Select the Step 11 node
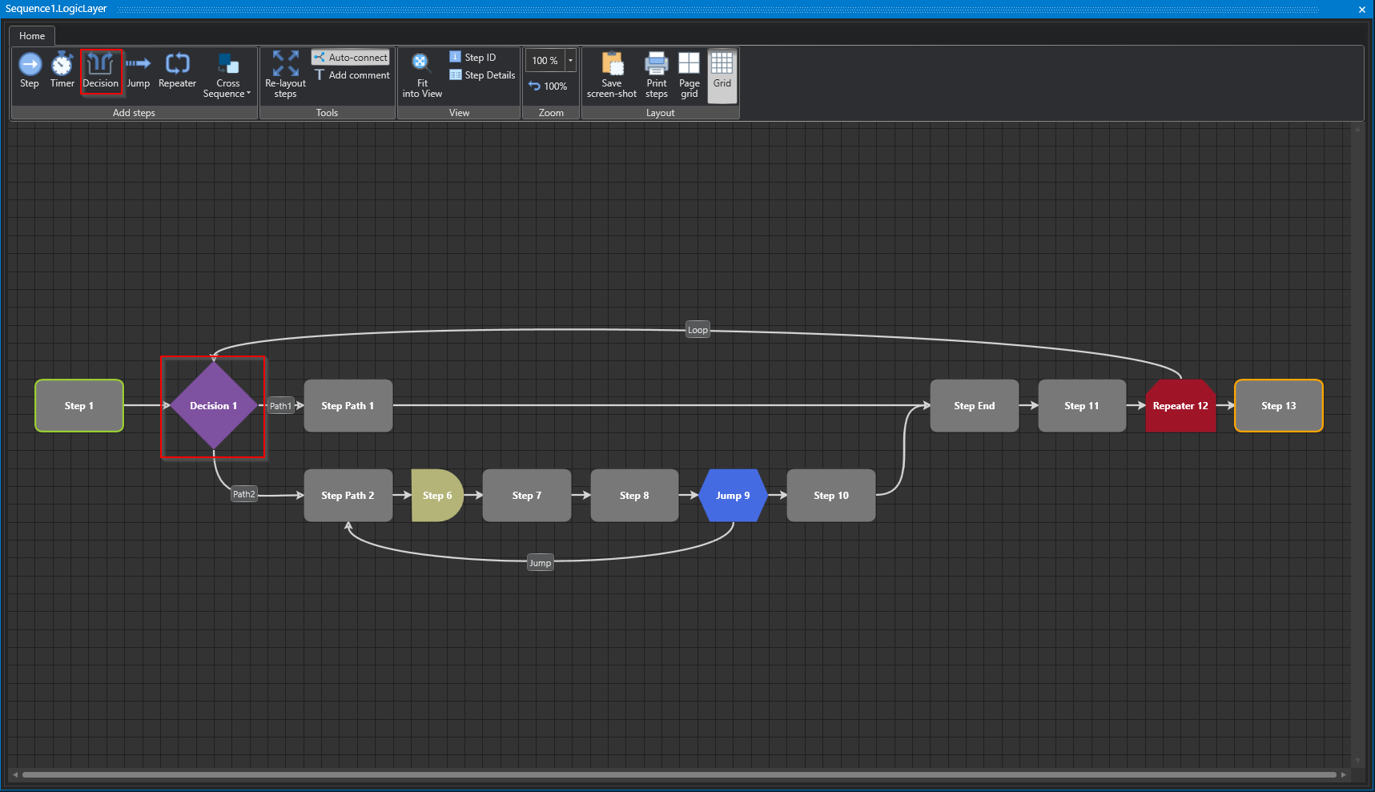 (x=1082, y=406)
